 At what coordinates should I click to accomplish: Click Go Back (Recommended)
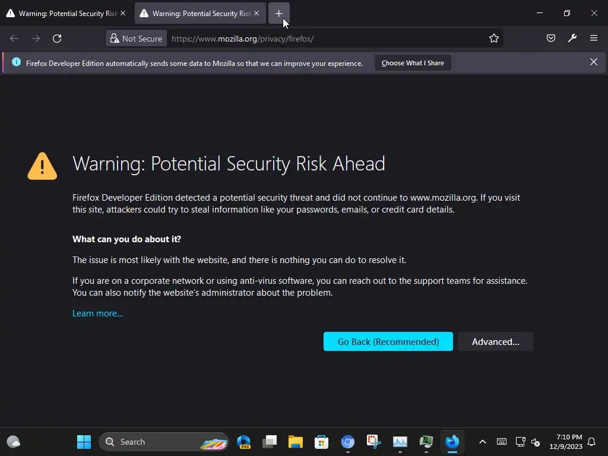pyautogui.click(x=388, y=341)
